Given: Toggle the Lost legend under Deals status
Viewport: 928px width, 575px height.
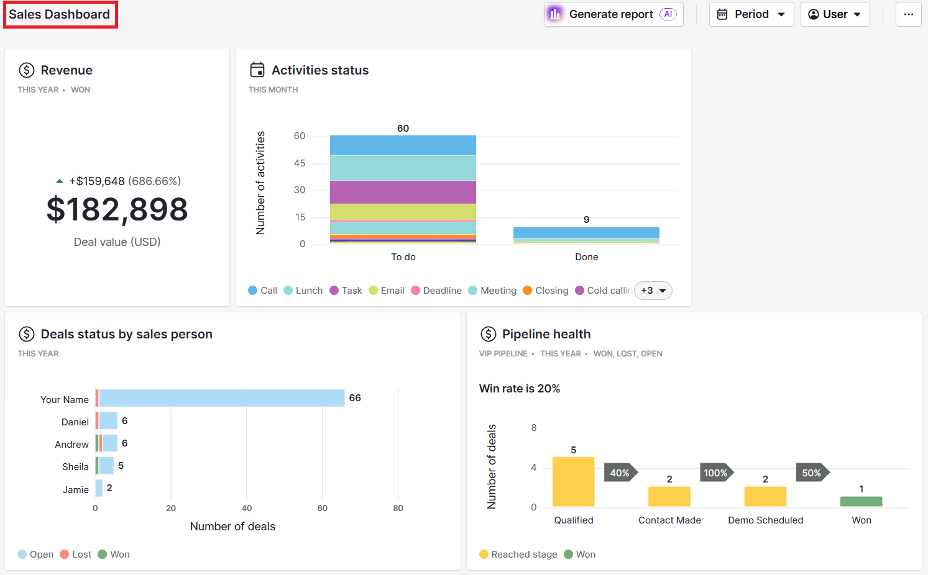Looking at the screenshot, I should [x=75, y=554].
